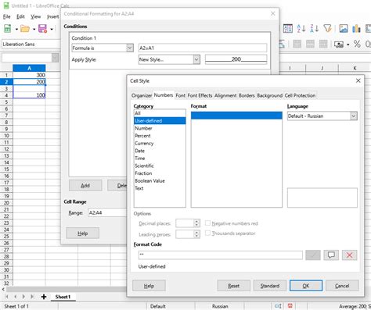Open the Name Box dropdown arrow
Image resolution: width=371 pixels, height=310 pixels.
click(x=55, y=58)
